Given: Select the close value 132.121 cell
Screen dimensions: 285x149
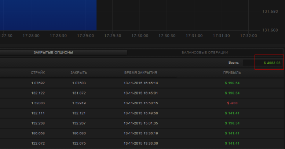Looking at the screenshot, I should pyautogui.click(x=78, y=113).
